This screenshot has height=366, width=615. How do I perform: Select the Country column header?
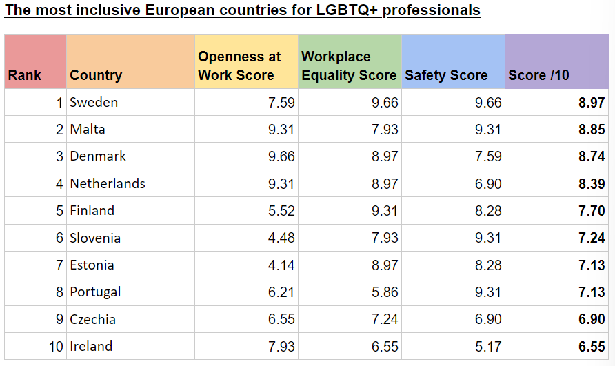[x=96, y=75]
